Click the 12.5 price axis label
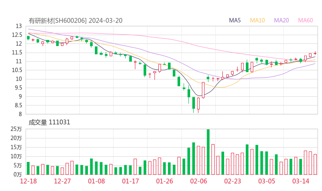The width and height of the screenshot is (322, 191). 17,35
